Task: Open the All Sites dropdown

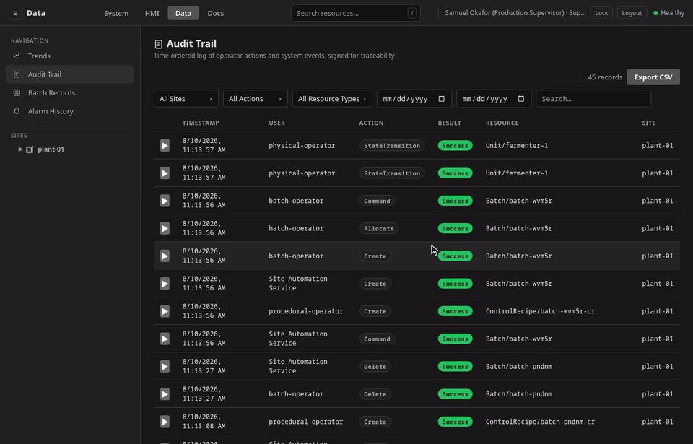Action: 186,99
